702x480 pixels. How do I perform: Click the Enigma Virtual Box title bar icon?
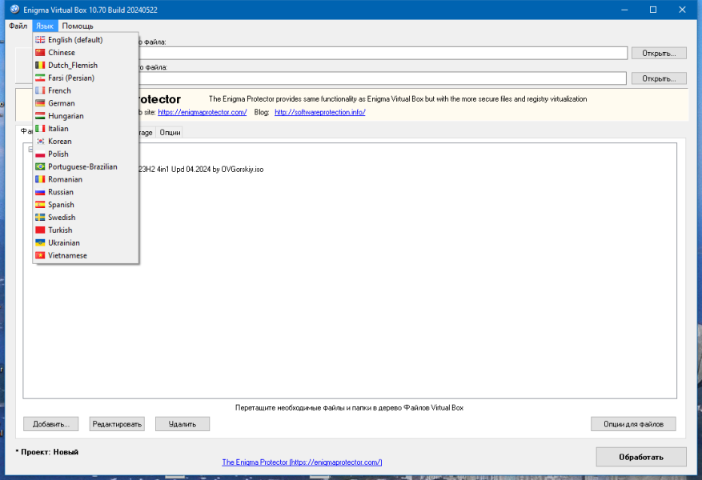[x=14, y=10]
